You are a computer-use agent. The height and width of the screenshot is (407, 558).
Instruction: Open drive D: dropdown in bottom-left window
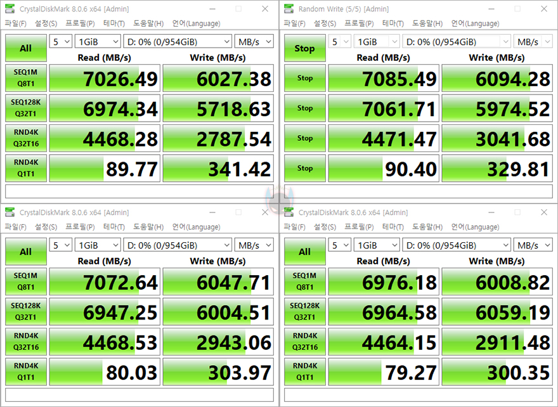pyautogui.click(x=178, y=245)
